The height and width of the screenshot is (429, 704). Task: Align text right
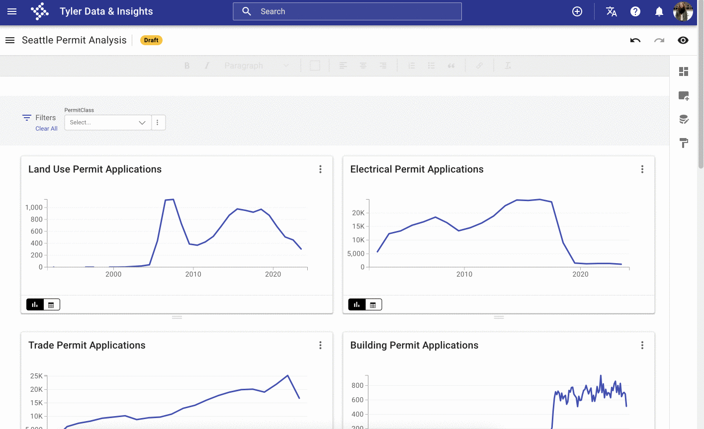[383, 66]
